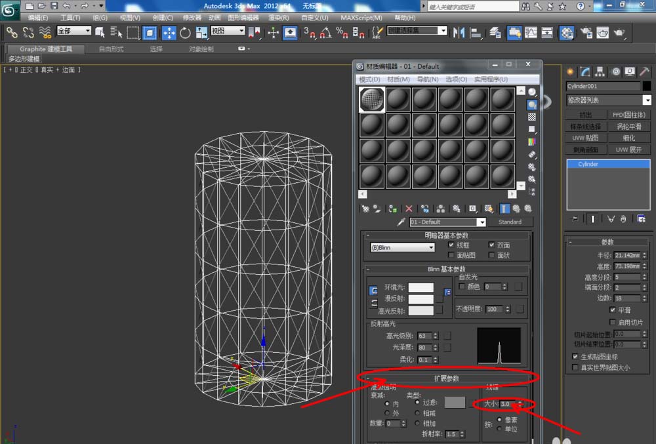Screen dimensions: 656x444
Task: Disable the 双面 (2-Sided) checkbox
Action: 492,245
